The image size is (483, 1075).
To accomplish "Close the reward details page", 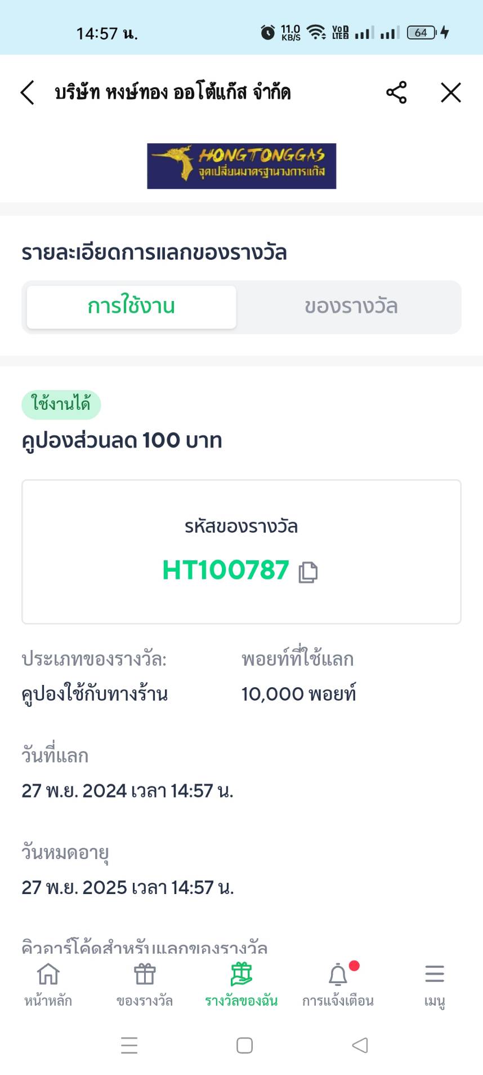I will [x=450, y=92].
